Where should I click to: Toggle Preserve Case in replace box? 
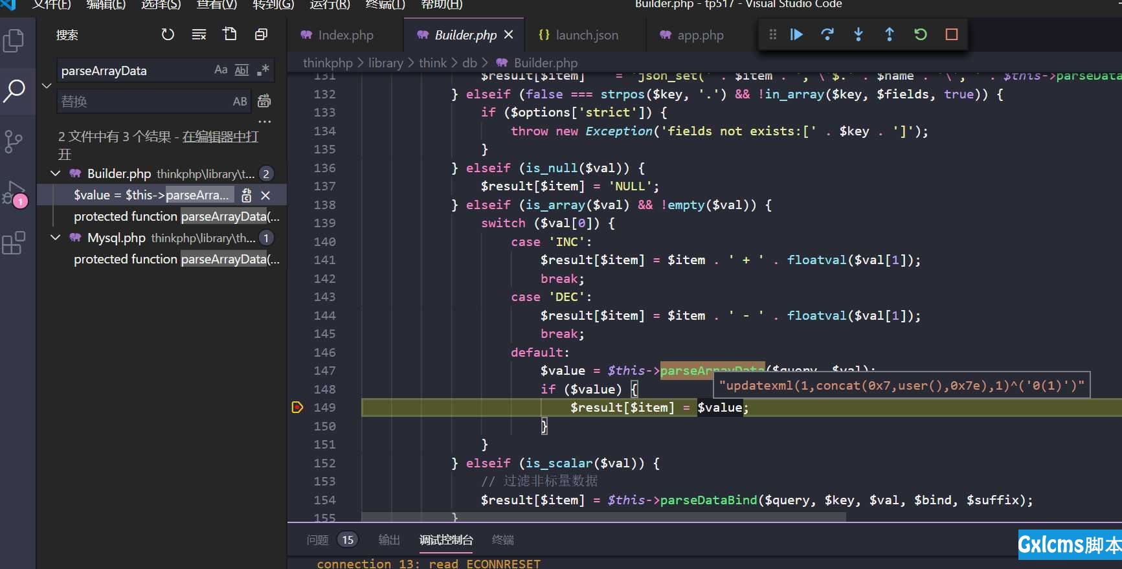click(240, 101)
